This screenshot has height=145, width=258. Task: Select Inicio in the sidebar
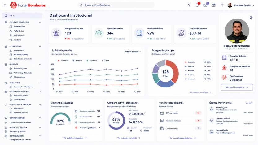(x=22, y=15)
